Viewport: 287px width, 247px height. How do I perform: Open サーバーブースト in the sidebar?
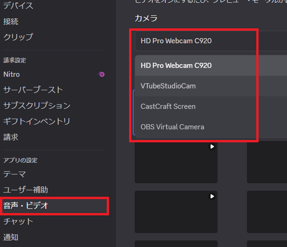pyautogui.click(x=33, y=90)
